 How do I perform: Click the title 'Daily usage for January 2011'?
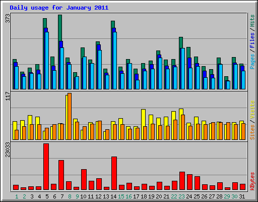coord(59,8)
